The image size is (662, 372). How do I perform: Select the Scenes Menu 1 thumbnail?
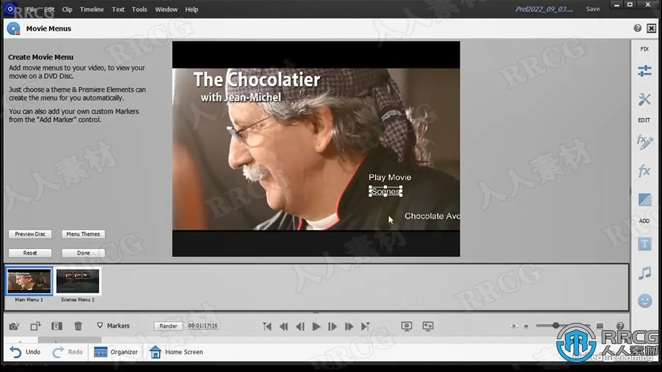(x=78, y=281)
